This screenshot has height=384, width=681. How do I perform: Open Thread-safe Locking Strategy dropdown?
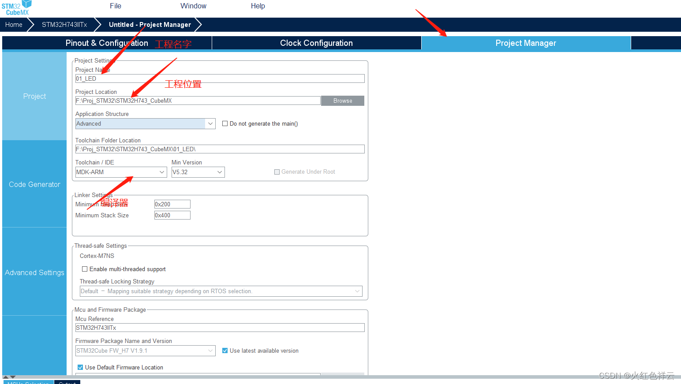click(221, 291)
